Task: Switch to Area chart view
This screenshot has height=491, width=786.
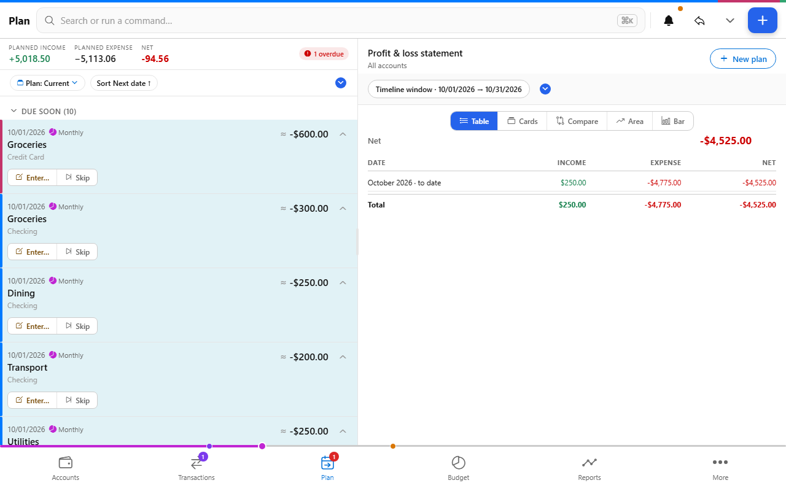Action: click(630, 121)
